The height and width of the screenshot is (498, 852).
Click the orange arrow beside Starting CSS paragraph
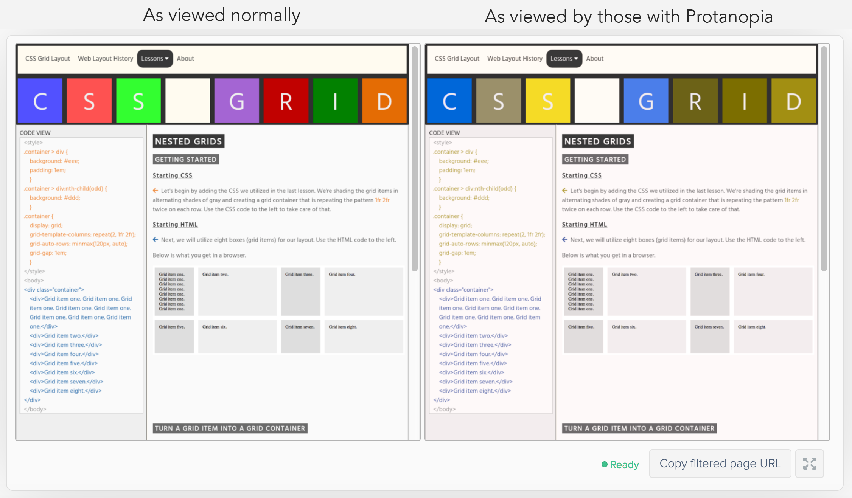pos(155,191)
